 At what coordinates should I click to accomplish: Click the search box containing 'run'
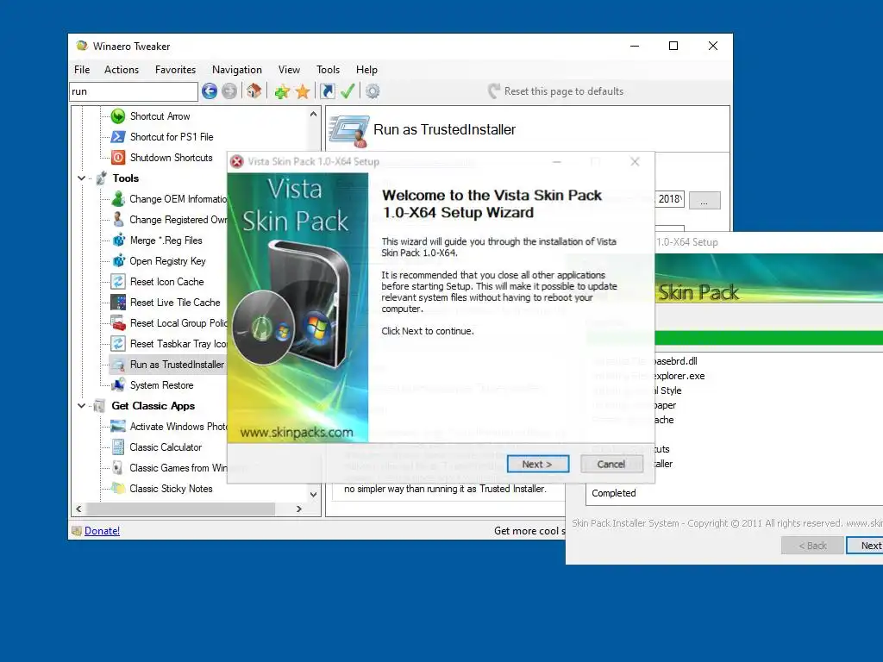(x=134, y=91)
